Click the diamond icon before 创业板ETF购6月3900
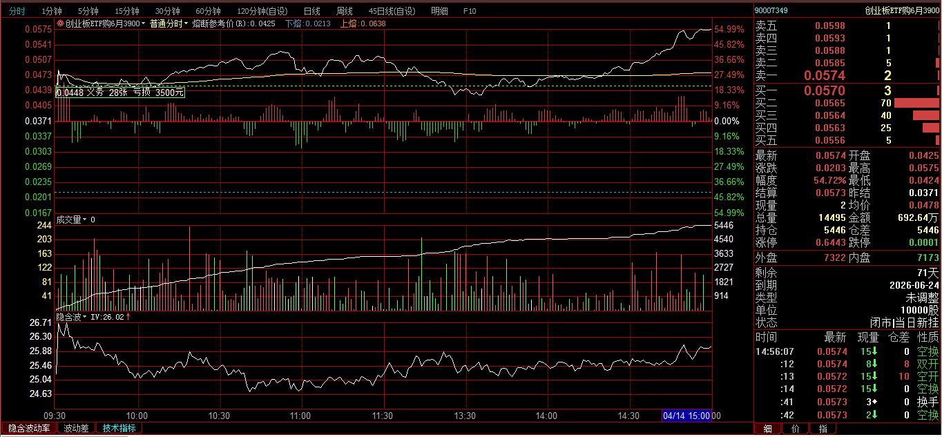The height and width of the screenshot is (437, 942). (60, 23)
